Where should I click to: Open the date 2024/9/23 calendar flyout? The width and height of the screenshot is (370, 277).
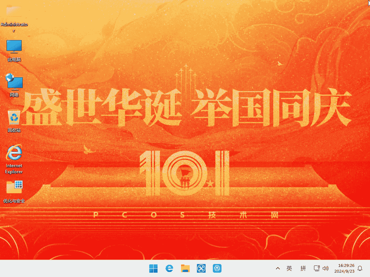point(344,271)
